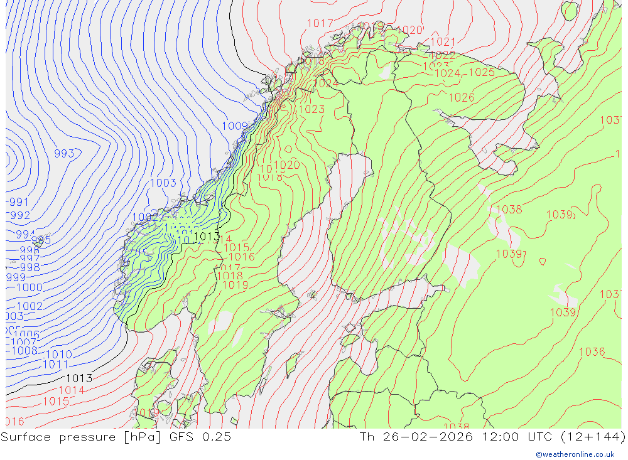628x460 pixels.
Task: Click the red 1020 label in Sweden
Action: tap(287, 164)
